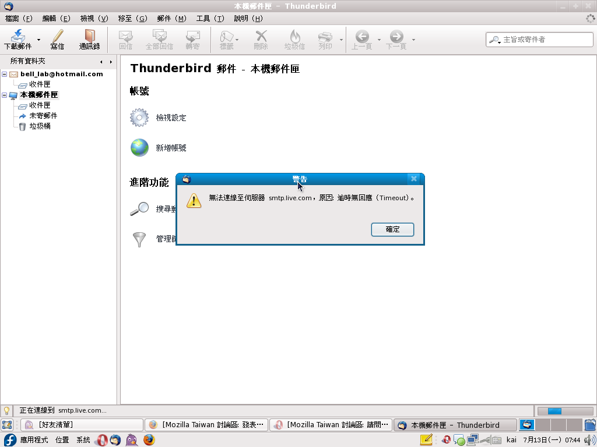Click the status bar lightbulb icon
The height and width of the screenshot is (447, 597).
pos(6,410)
